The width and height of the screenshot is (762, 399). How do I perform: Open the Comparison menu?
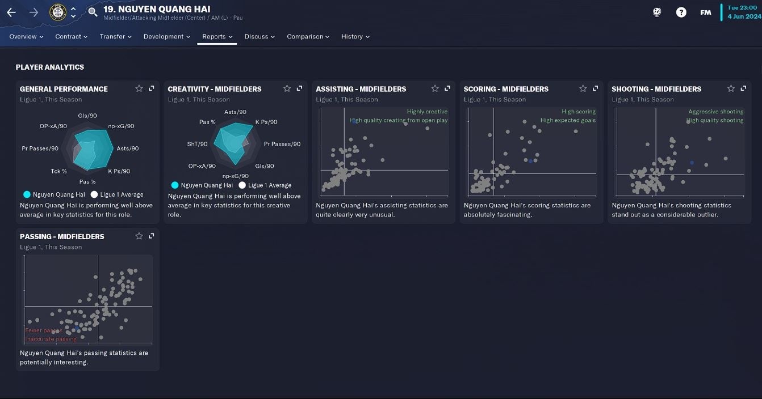(308, 36)
